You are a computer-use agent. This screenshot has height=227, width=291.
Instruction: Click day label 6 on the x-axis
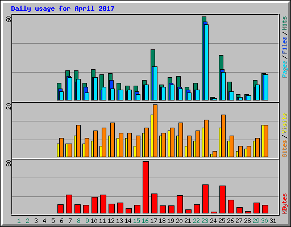(x=61, y=221)
